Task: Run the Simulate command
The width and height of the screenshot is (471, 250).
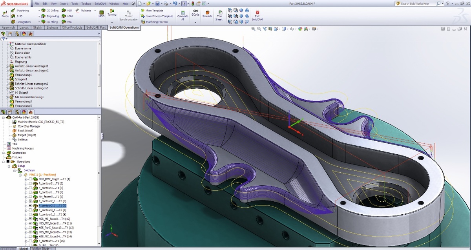Action: 207,13
